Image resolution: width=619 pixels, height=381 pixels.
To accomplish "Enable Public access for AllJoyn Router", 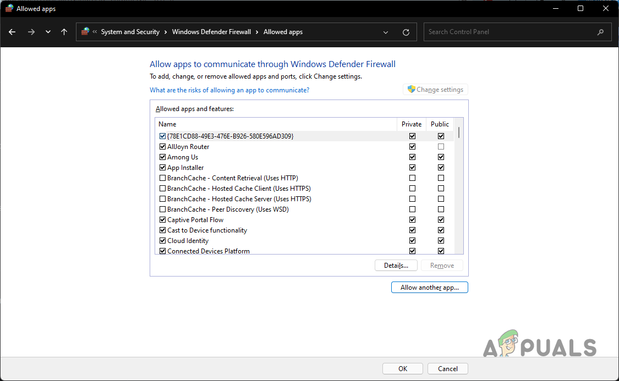I will (x=441, y=147).
